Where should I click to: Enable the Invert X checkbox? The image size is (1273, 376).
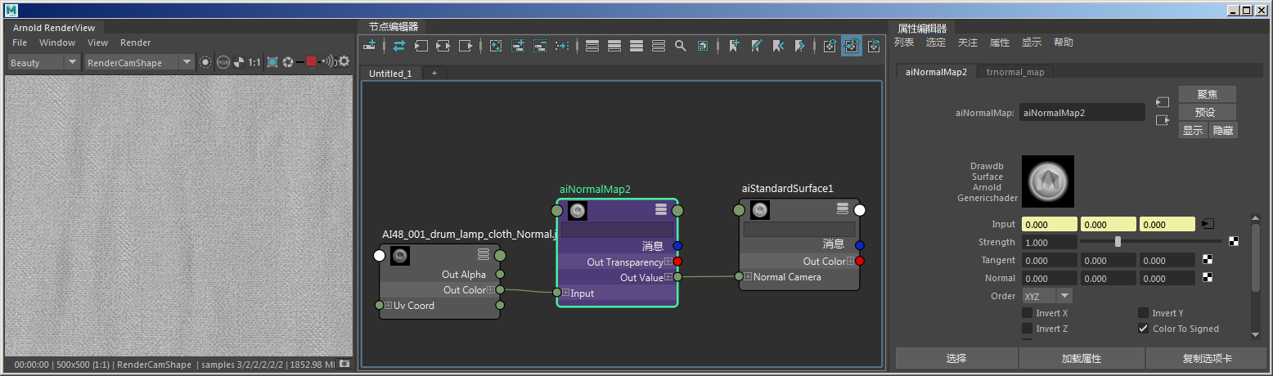[1028, 313]
